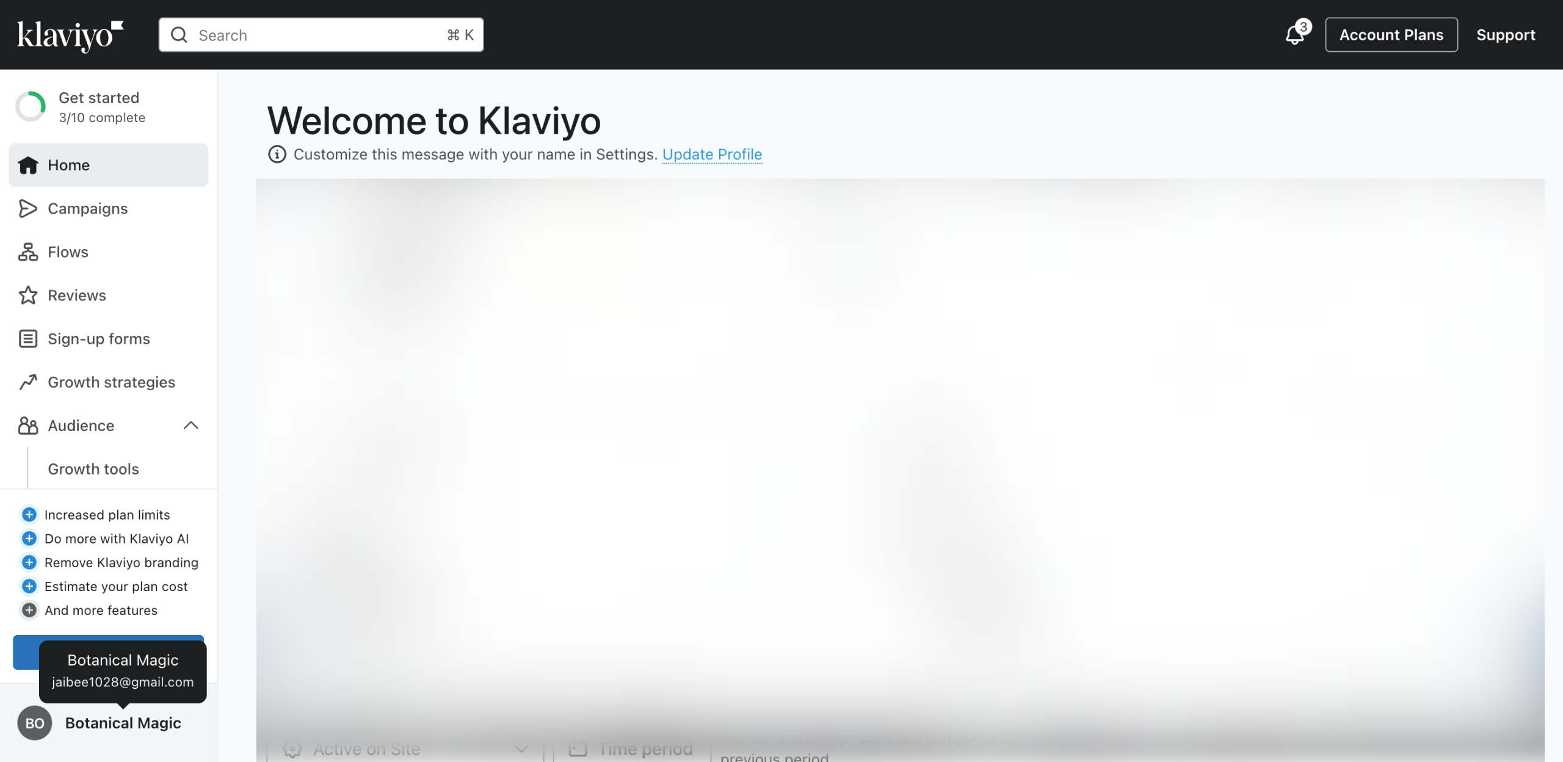Viewport: 1563px width, 762px height.
Task: Open the Update Profile link
Action: click(x=712, y=154)
